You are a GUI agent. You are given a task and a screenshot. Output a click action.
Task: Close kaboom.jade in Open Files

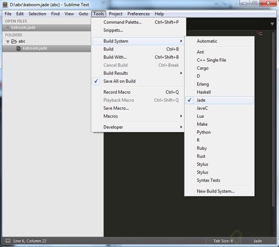[x=8, y=27]
